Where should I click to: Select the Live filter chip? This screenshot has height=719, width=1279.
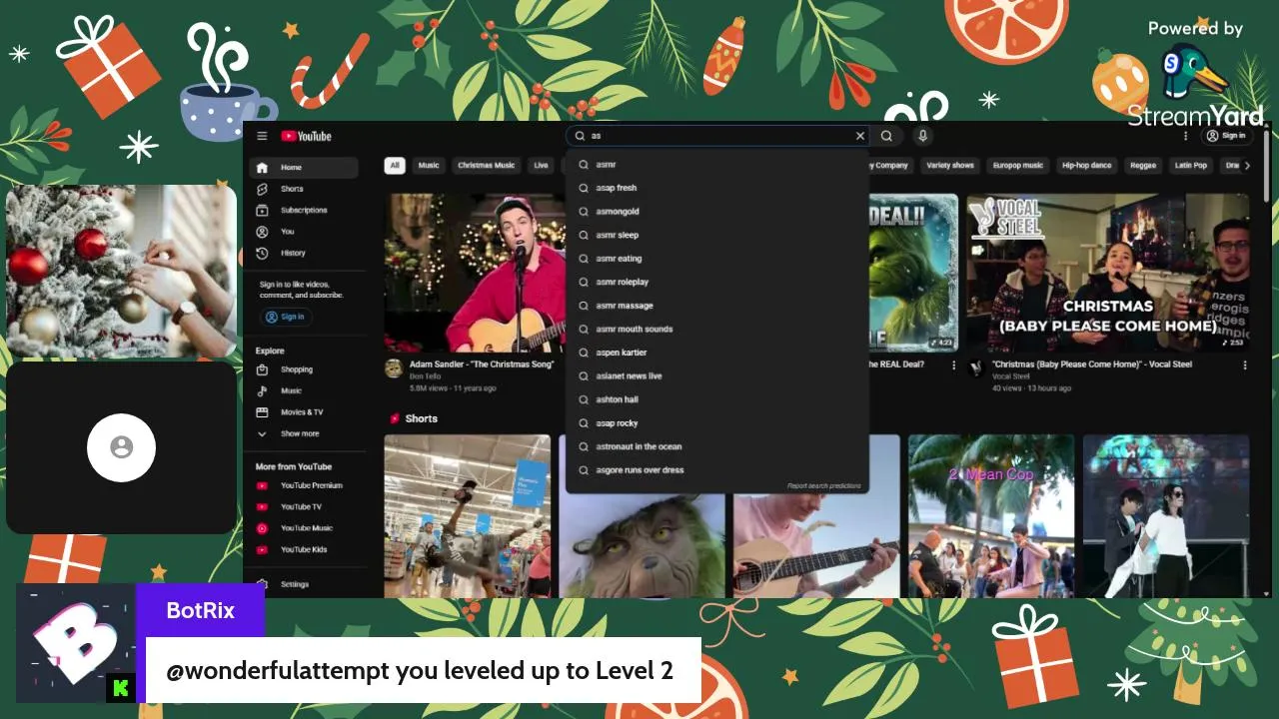point(541,166)
